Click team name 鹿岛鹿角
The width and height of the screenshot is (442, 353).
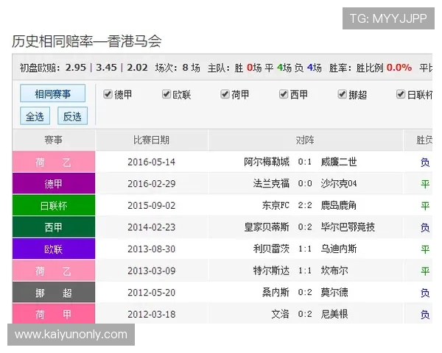(x=339, y=205)
